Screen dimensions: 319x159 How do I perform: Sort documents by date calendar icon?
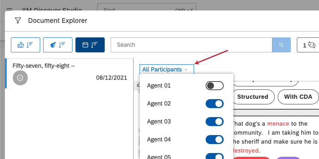pos(90,45)
